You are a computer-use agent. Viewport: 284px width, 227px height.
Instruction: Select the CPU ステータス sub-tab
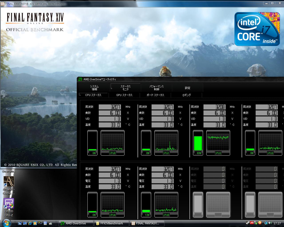(93, 95)
